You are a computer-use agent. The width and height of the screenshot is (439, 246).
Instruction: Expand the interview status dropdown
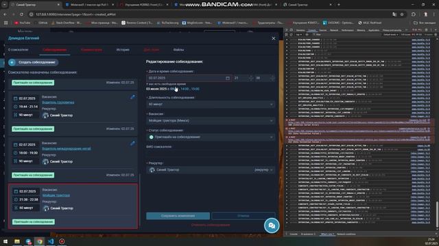pos(211,137)
